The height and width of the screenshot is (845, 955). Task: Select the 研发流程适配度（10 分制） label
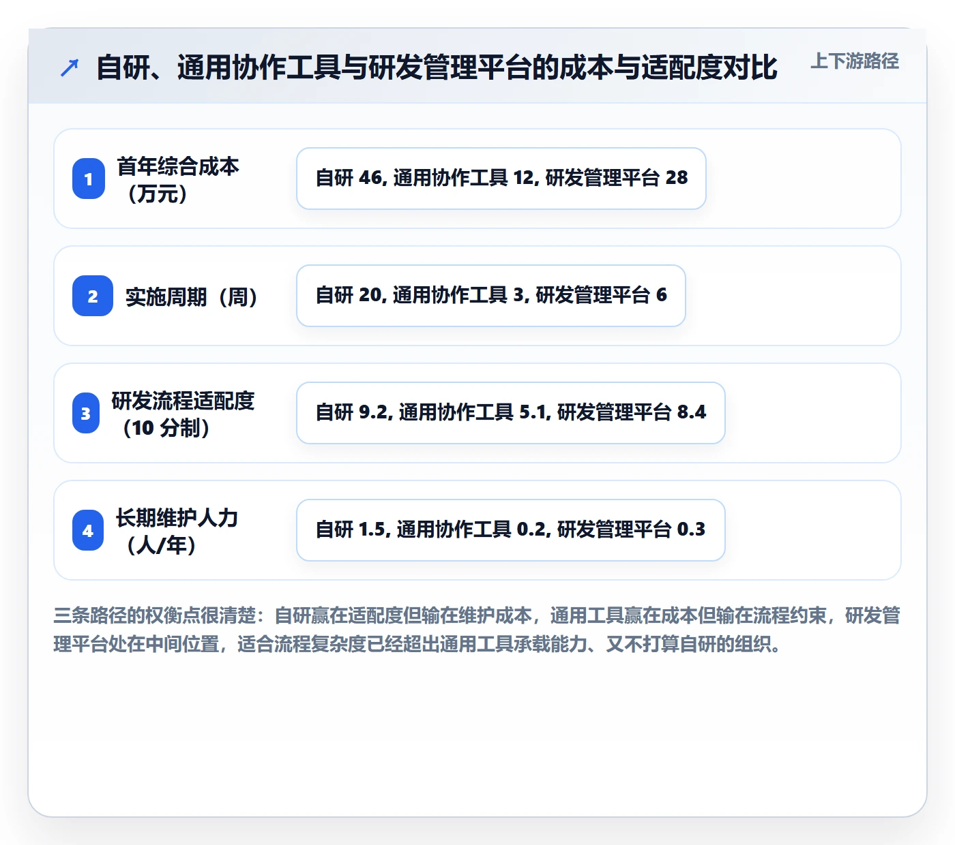(x=183, y=414)
